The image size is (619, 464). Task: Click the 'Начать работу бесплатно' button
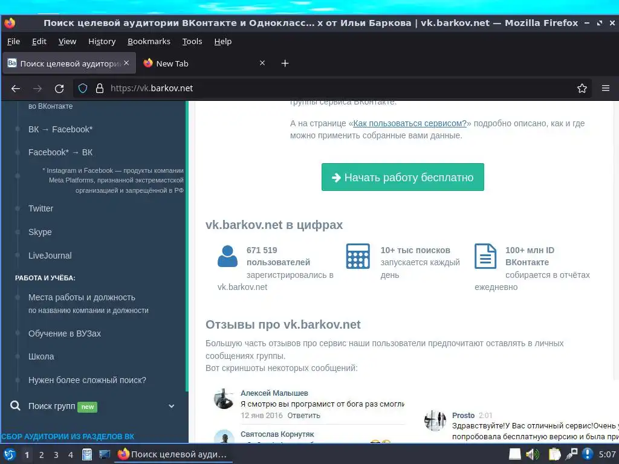[x=403, y=177]
